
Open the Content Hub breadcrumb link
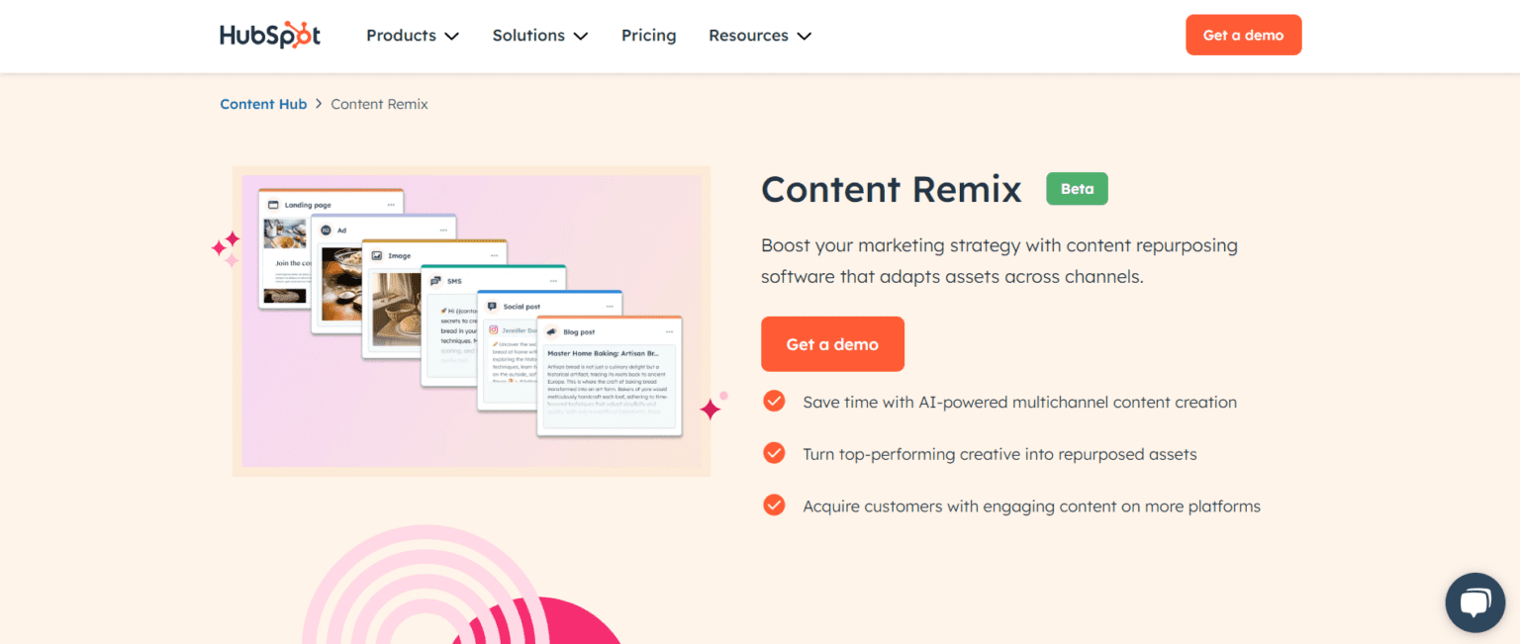click(x=263, y=103)
